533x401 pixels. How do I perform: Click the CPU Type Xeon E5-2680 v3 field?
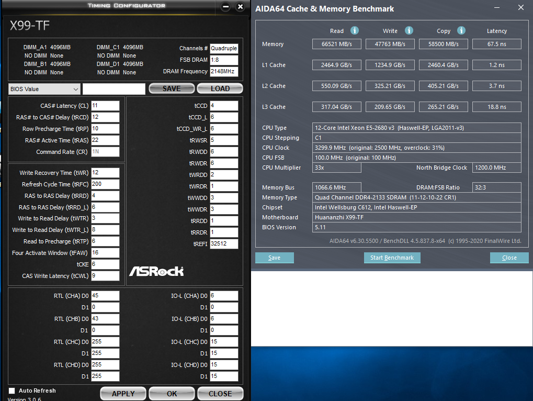(417, 128)
